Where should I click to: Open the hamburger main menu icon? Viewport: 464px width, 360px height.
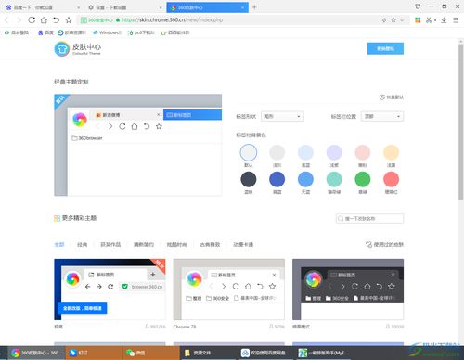pyautogui.click(x=456, y=20)
